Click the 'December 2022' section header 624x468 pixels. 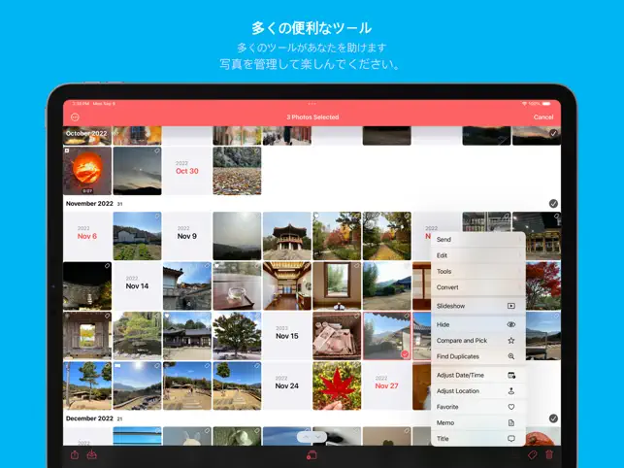click(x=89, y=418)
